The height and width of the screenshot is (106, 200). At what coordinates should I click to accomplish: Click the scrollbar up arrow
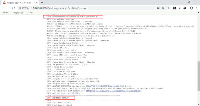pyautogui.click(x=199, y=12)
